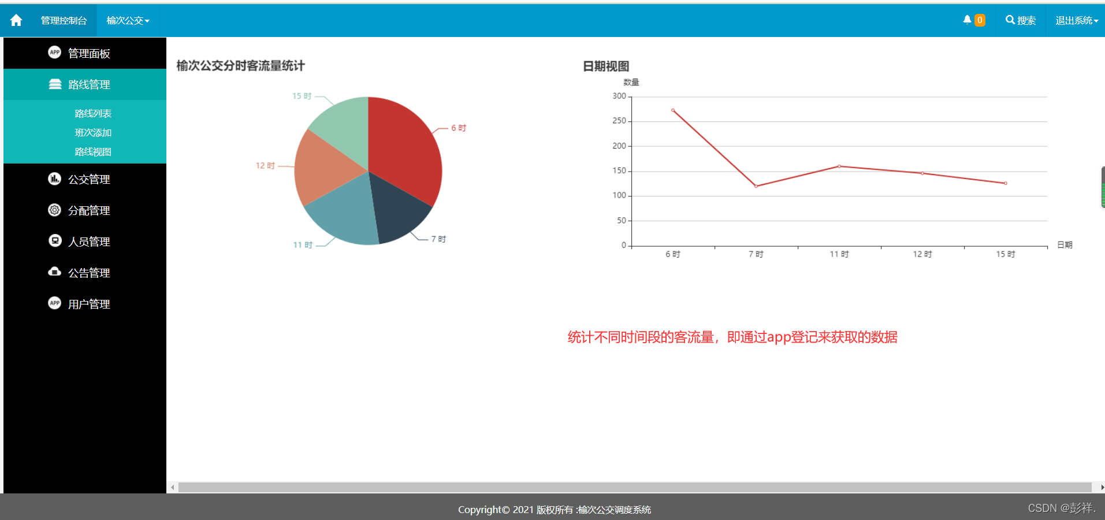
Task: Click the 搜索 link
Action: pyautogui.click(x=1021, y=20)
